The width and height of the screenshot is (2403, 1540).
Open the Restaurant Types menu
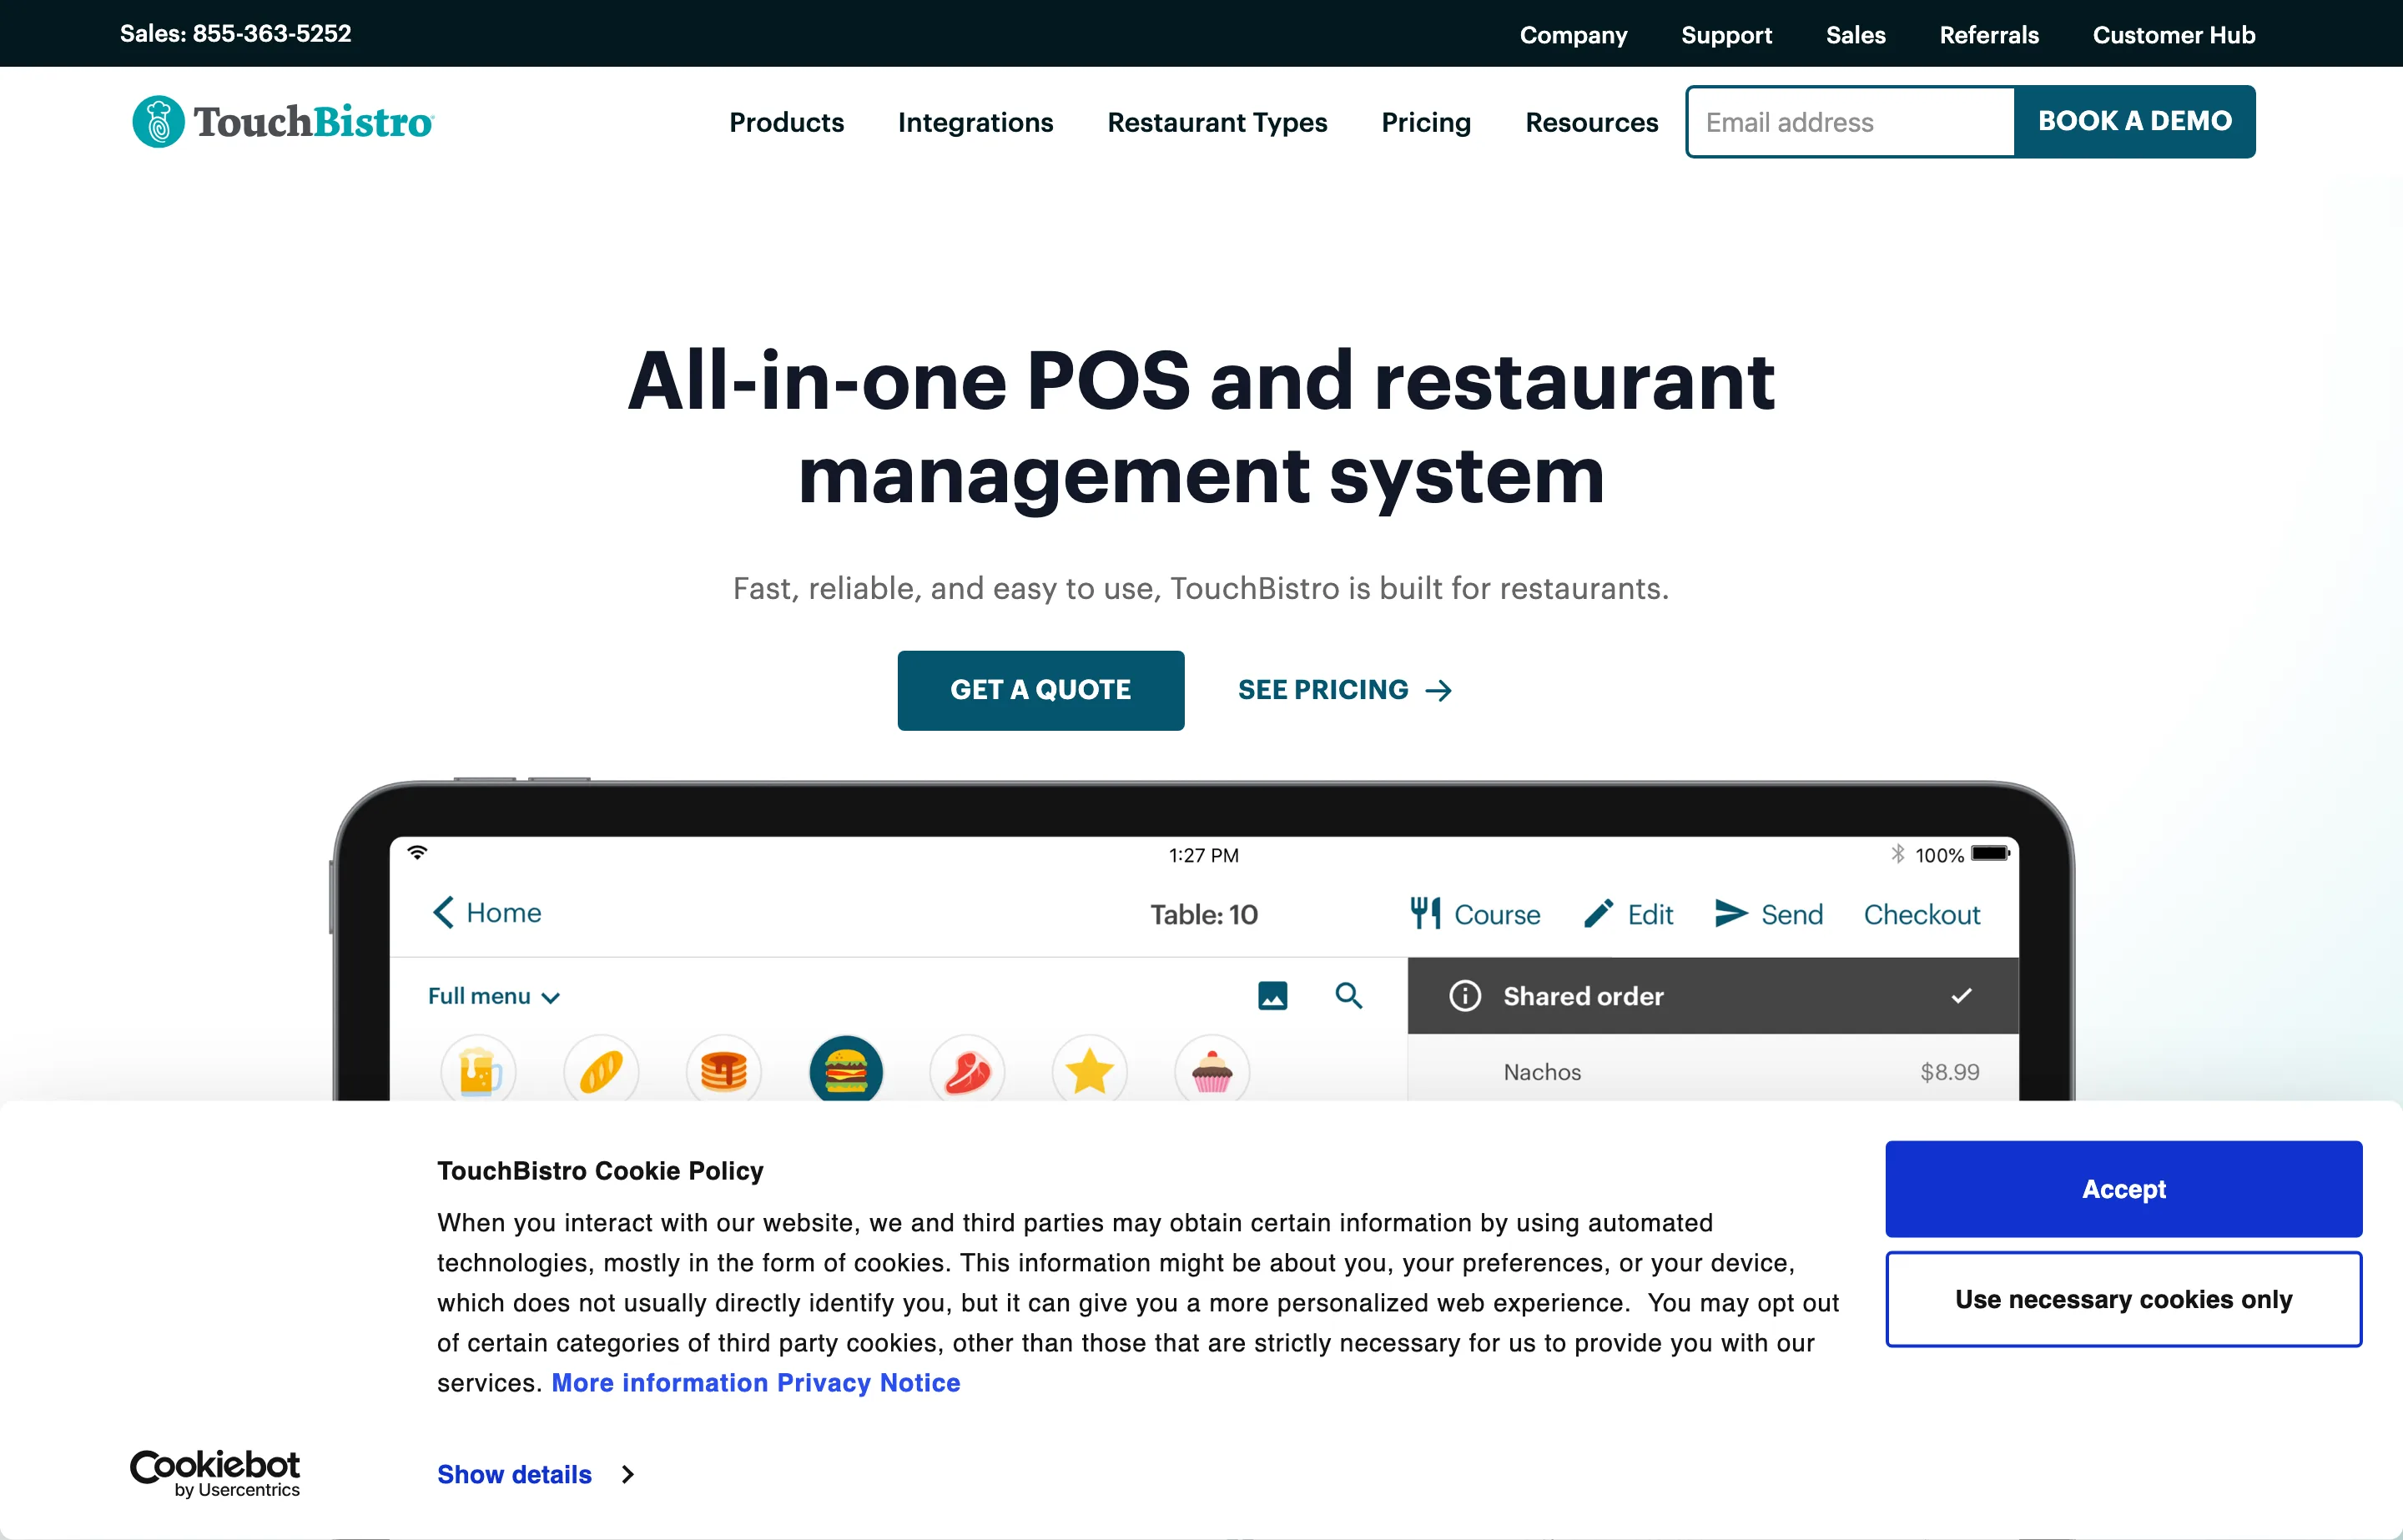[1217, 123]
